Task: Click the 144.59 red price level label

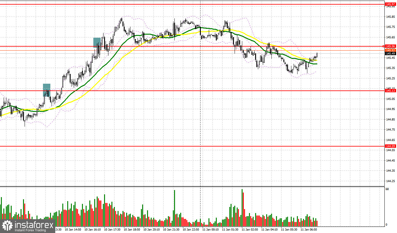Action: tap(391, 146)
